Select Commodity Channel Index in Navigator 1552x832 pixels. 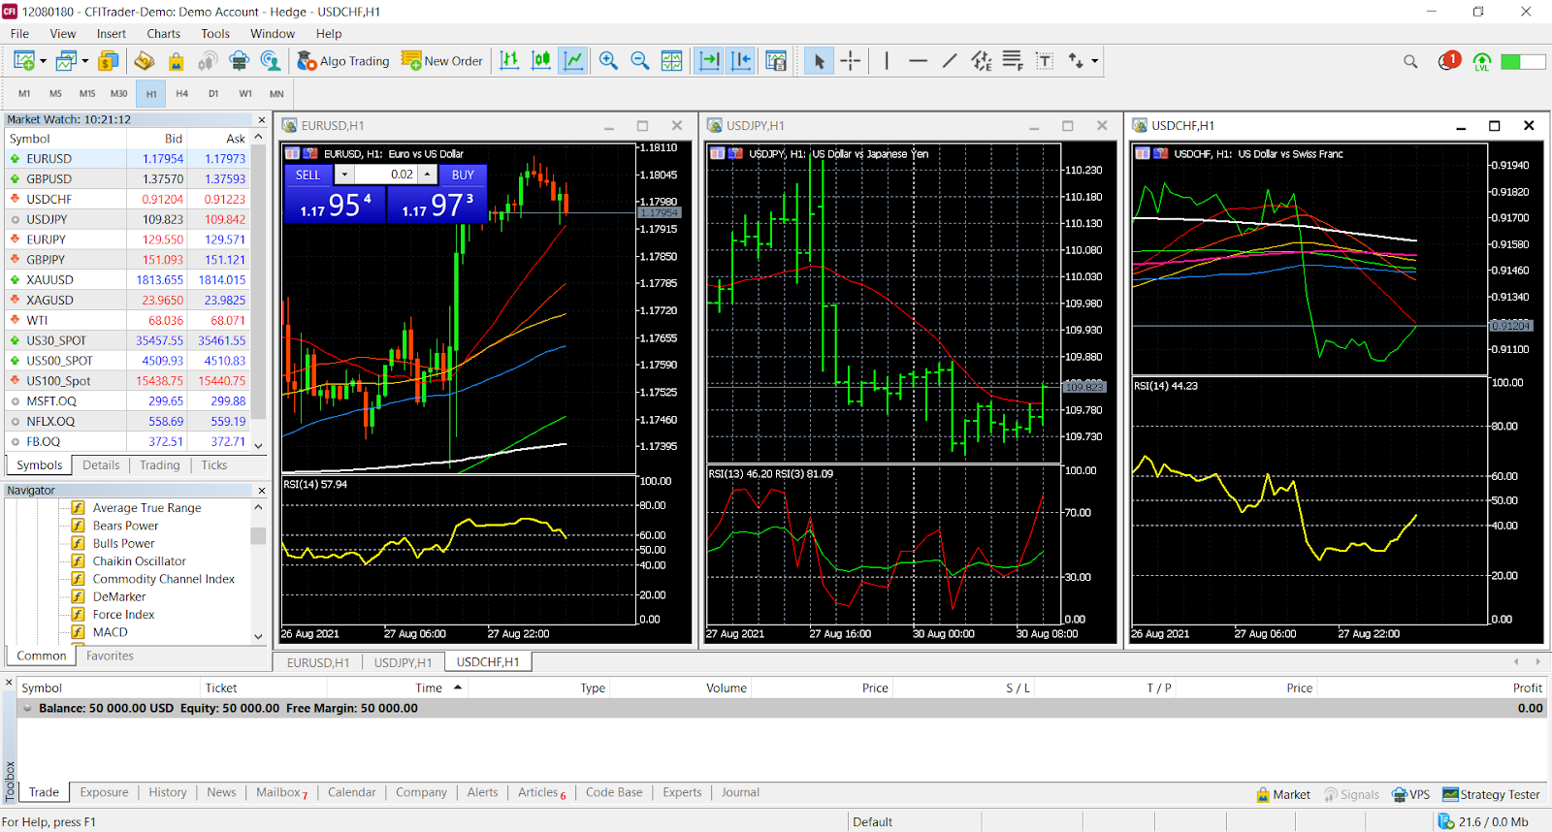click(x=163, y=579)
